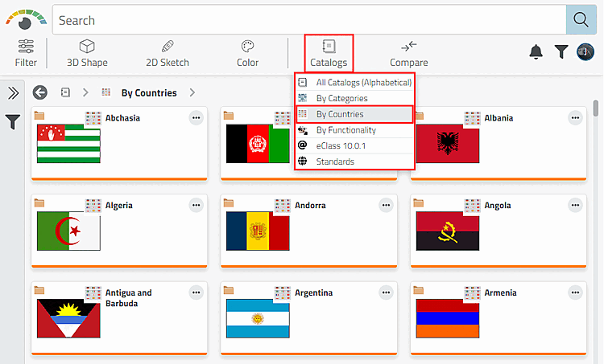Choose By Countries from the menu
Viewport: 604px width, 364px height.
coord(354,114)
